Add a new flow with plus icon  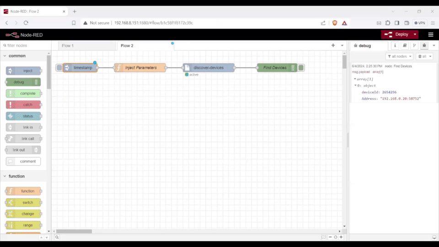coord(333,46)
